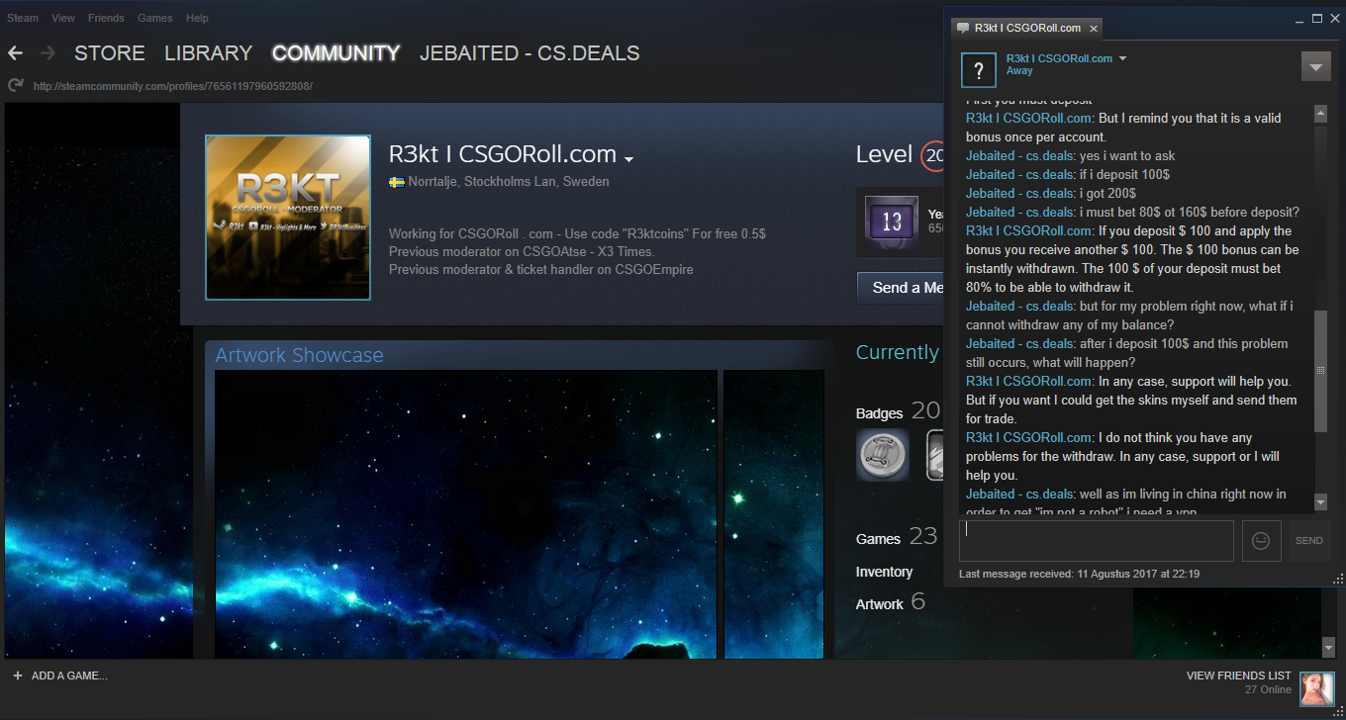Open the large artwork showcase image
Image resolution: width=1346 pixels, height=720 pixels.
[466, 514]
